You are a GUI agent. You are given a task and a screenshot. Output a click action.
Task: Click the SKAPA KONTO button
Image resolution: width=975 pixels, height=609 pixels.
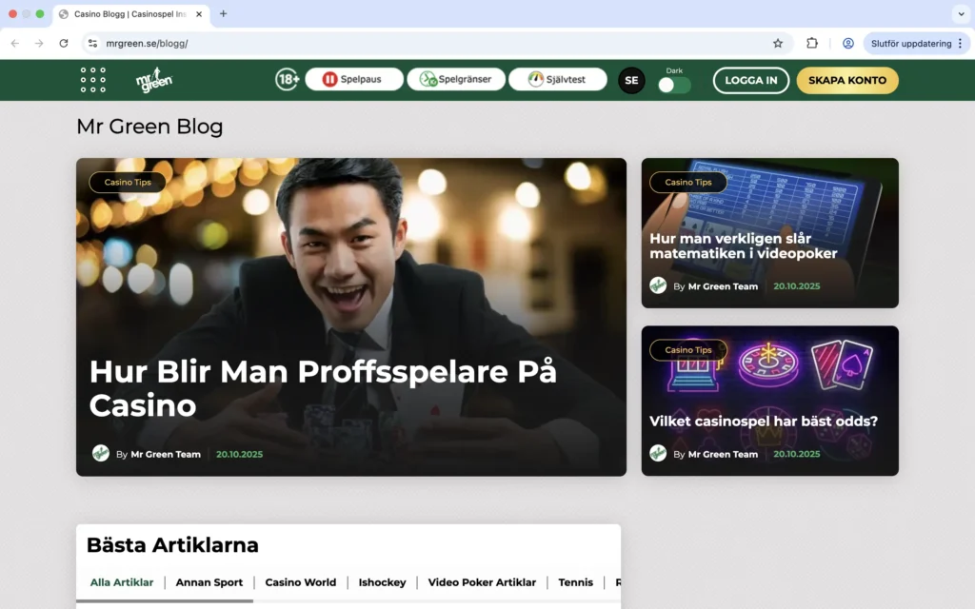[x=846, y=80]
